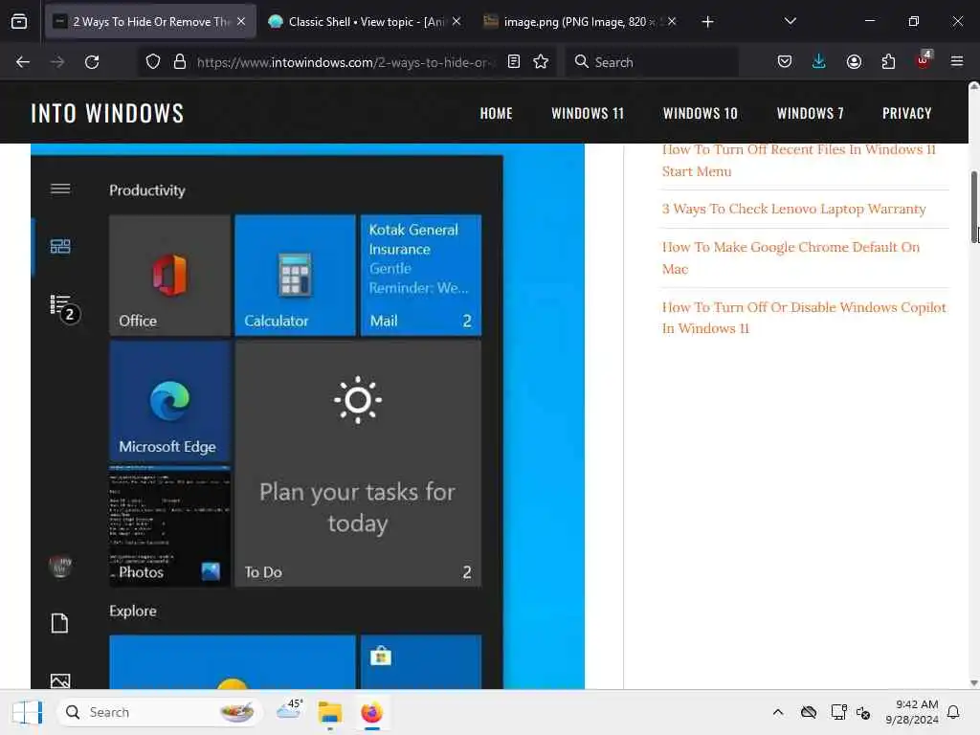Open the Windows Start button
The image size is (980, 735).
[x=27, y=712]
